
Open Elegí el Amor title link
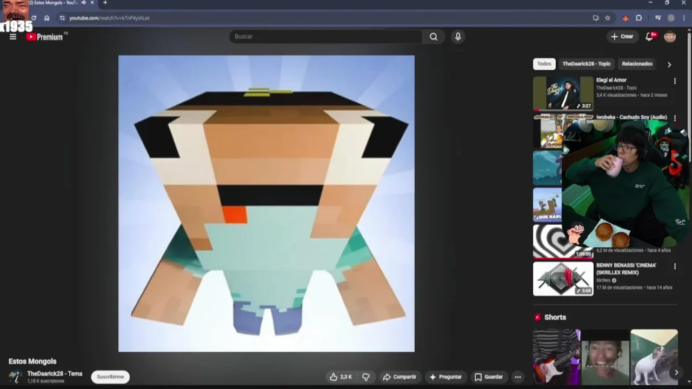tap(611, 80)
